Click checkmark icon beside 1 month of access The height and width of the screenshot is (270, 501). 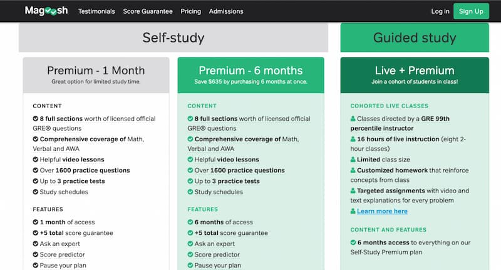tap(36, 222)
